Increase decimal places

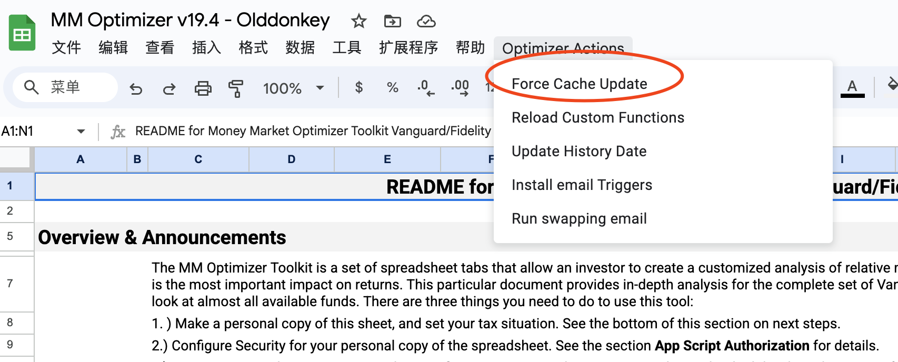pyautogui.click(x=460, y=87)
